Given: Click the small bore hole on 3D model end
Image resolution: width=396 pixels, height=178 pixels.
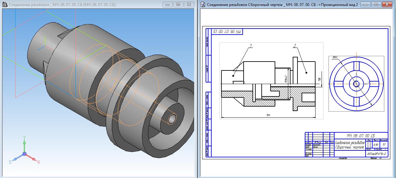Looking at the screenshot, I should coord(172,119).
